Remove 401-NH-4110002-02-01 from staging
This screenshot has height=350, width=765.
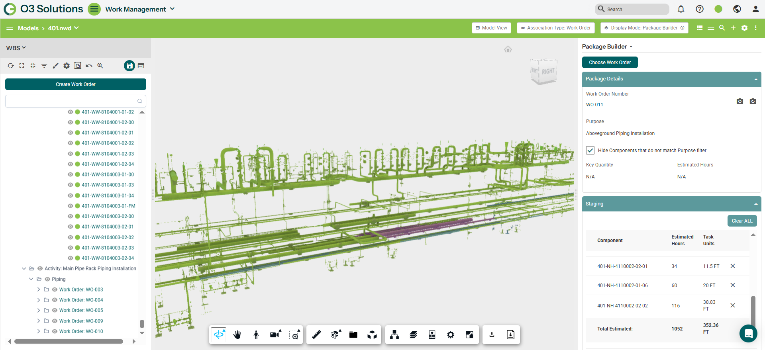(x=733, y=266)
